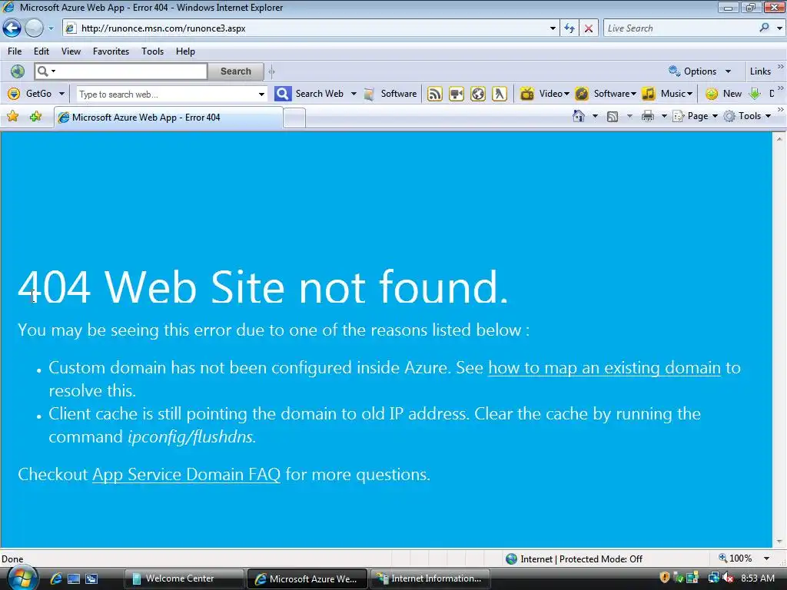
Task: Click the green download arrow icon
Action: (x=755, y=94)
